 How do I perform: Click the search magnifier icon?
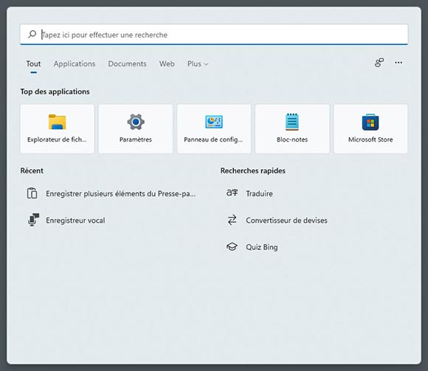pyautogui.click(x=32, y=35)
